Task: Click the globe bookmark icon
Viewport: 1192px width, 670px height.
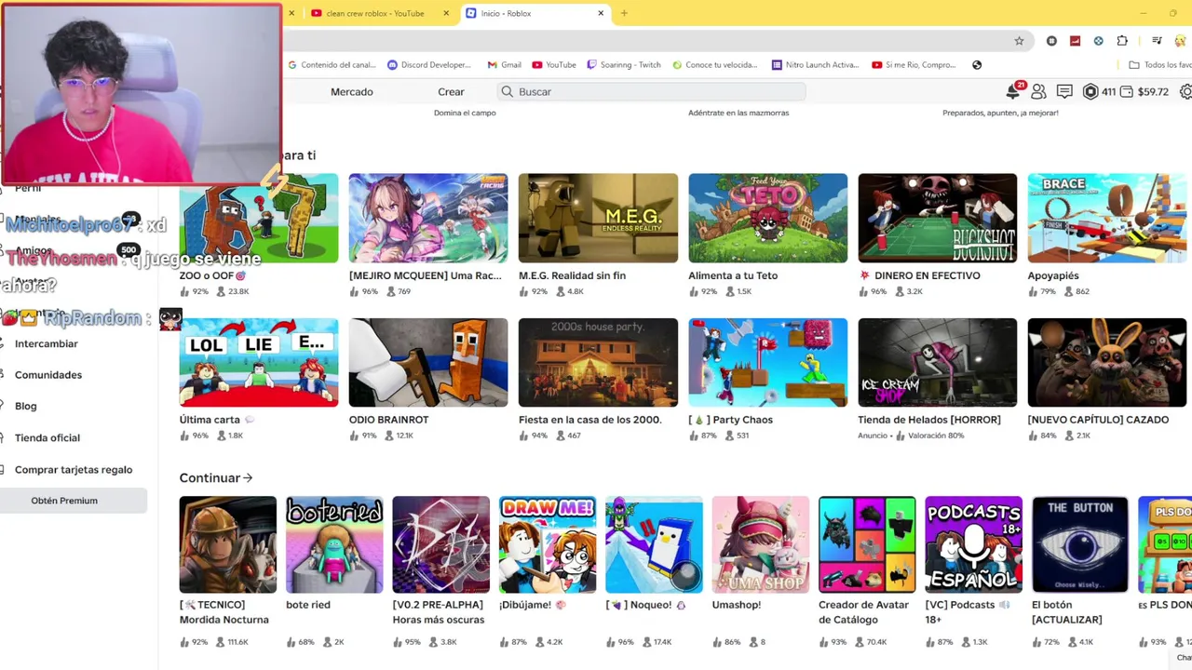Action: pyautogui.click(x=977, y=65)
